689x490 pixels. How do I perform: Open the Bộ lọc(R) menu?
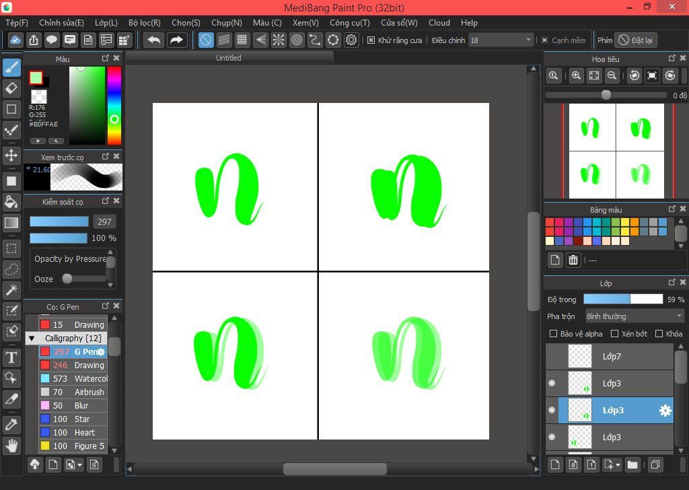point(144,23)
